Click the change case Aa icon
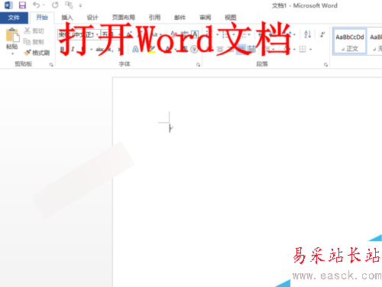The width and height of the screenshot is (382, 287). coord(154,34)
